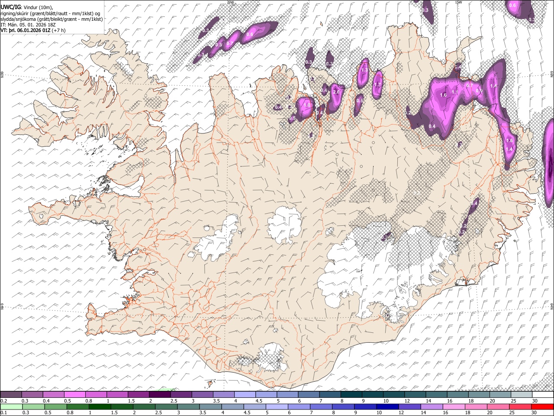The image size is (554, 416).
Task: Click the 'rigning/skúrir' legend description line
Action: coord(51,13)
